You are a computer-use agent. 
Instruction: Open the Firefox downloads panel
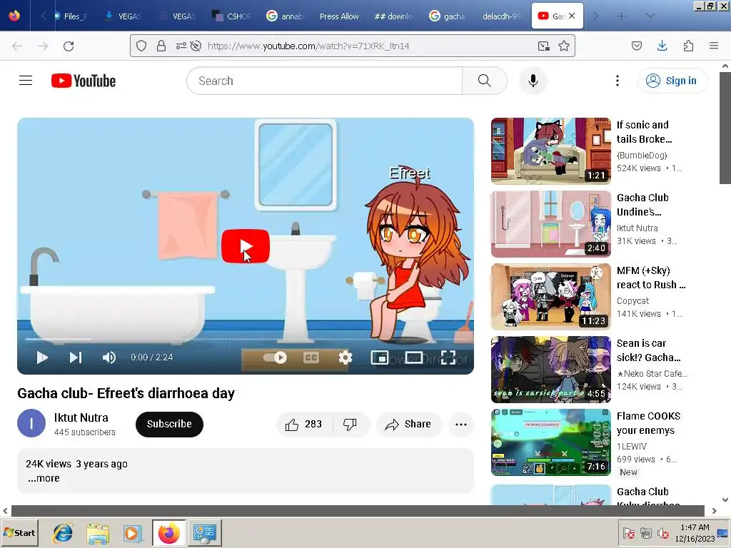coord(662,46)
